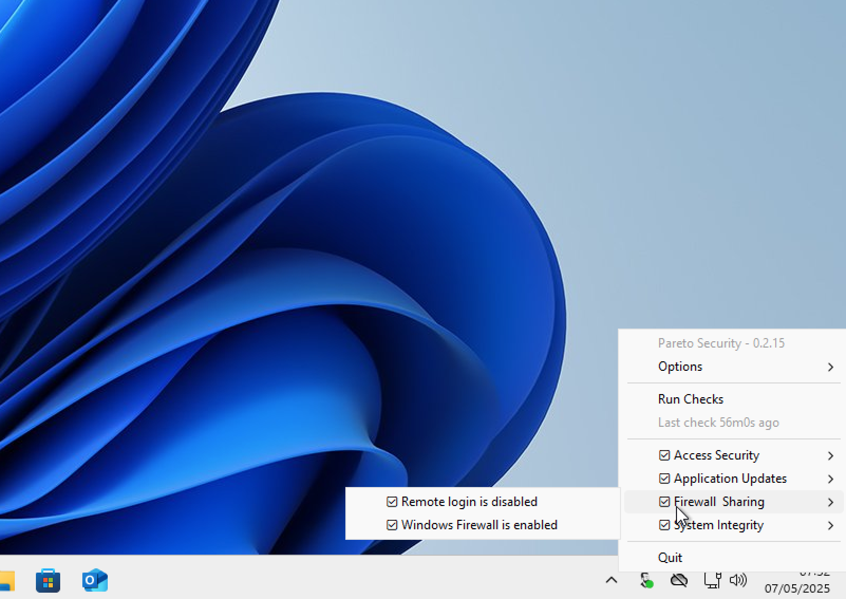
Task: Click Run Checks in the menu
Action: point(690,399)
